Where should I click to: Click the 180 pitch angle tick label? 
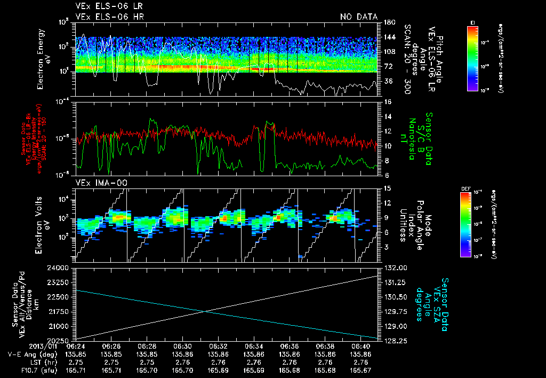[389, 22]
